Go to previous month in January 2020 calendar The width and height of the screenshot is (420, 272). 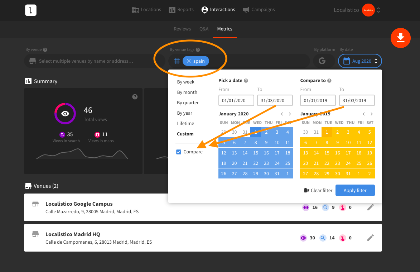[x=282, y=114]
